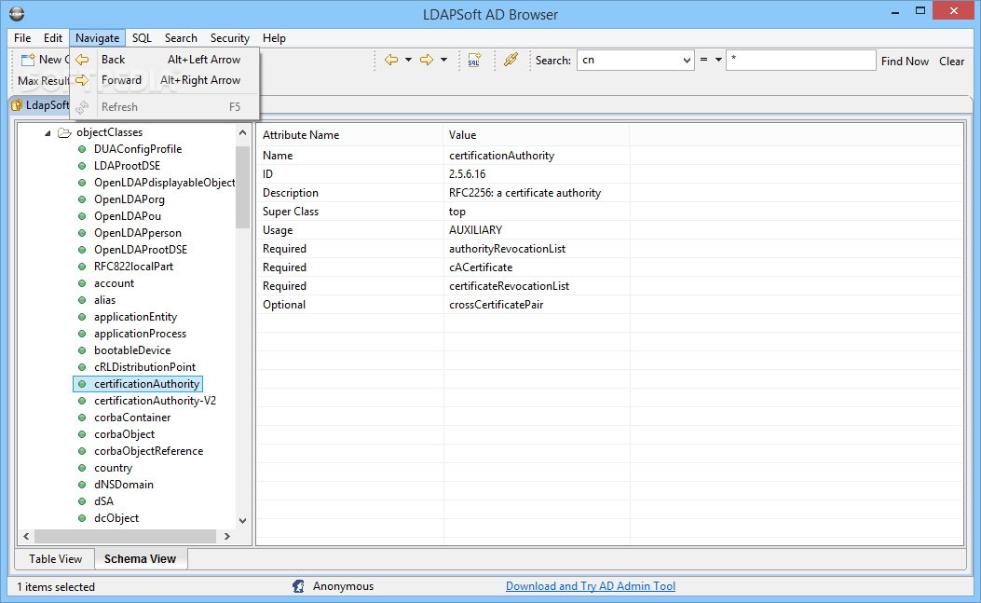This screenshot has width=981, height=603.
Task: Click the Anonymous user status icon
Action: [298, 586]
